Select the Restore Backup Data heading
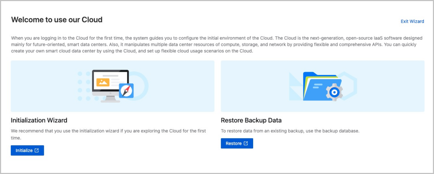 coord(251,120)
